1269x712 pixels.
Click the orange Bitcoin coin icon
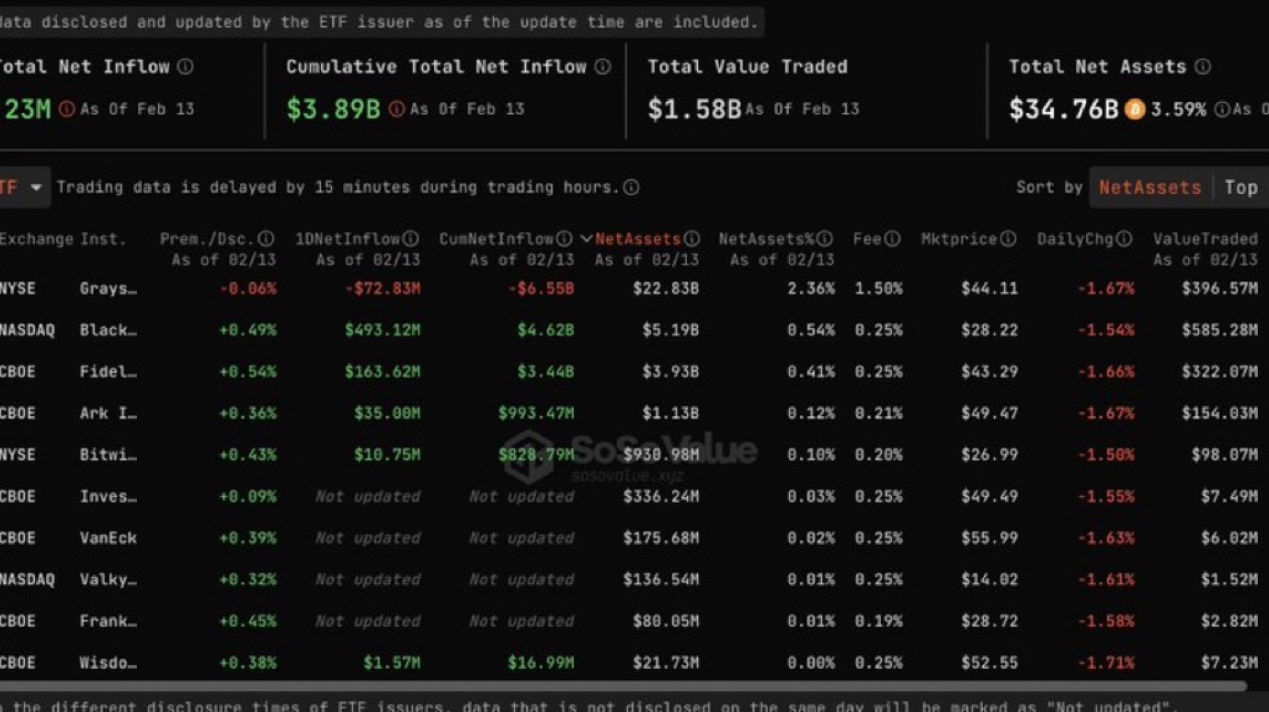point(1135,109)
